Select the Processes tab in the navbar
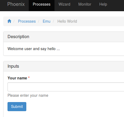Viewport: 124px width, 117px height. coord(42,5)
